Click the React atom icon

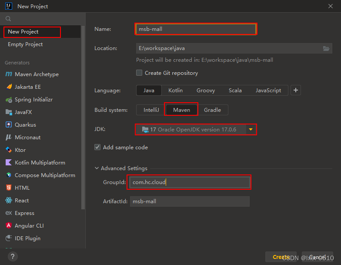pos(9,200)
